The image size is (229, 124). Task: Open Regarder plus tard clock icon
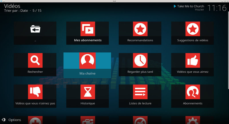click(140, 60)
